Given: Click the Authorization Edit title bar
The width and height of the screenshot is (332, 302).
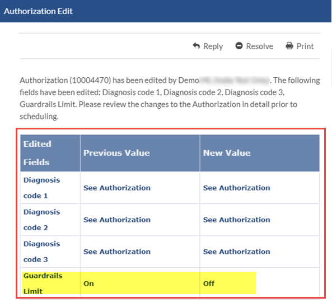Looking at the screenshot, I should tap(166, 11).
